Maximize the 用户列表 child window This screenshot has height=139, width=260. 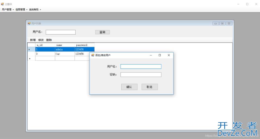[222, 24]
